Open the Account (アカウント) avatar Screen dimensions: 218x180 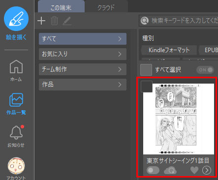(x=16, y=166)
